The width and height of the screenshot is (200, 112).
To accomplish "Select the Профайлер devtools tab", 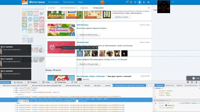I will tap(60, 82).
